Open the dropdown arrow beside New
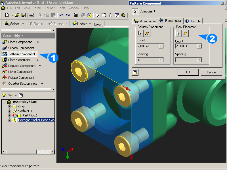The height and width of the screenshot is (170, 227). pos(12,15)
